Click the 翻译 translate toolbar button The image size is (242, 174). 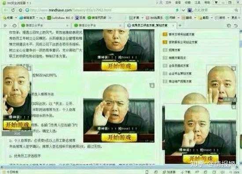[x=187, y=18]
